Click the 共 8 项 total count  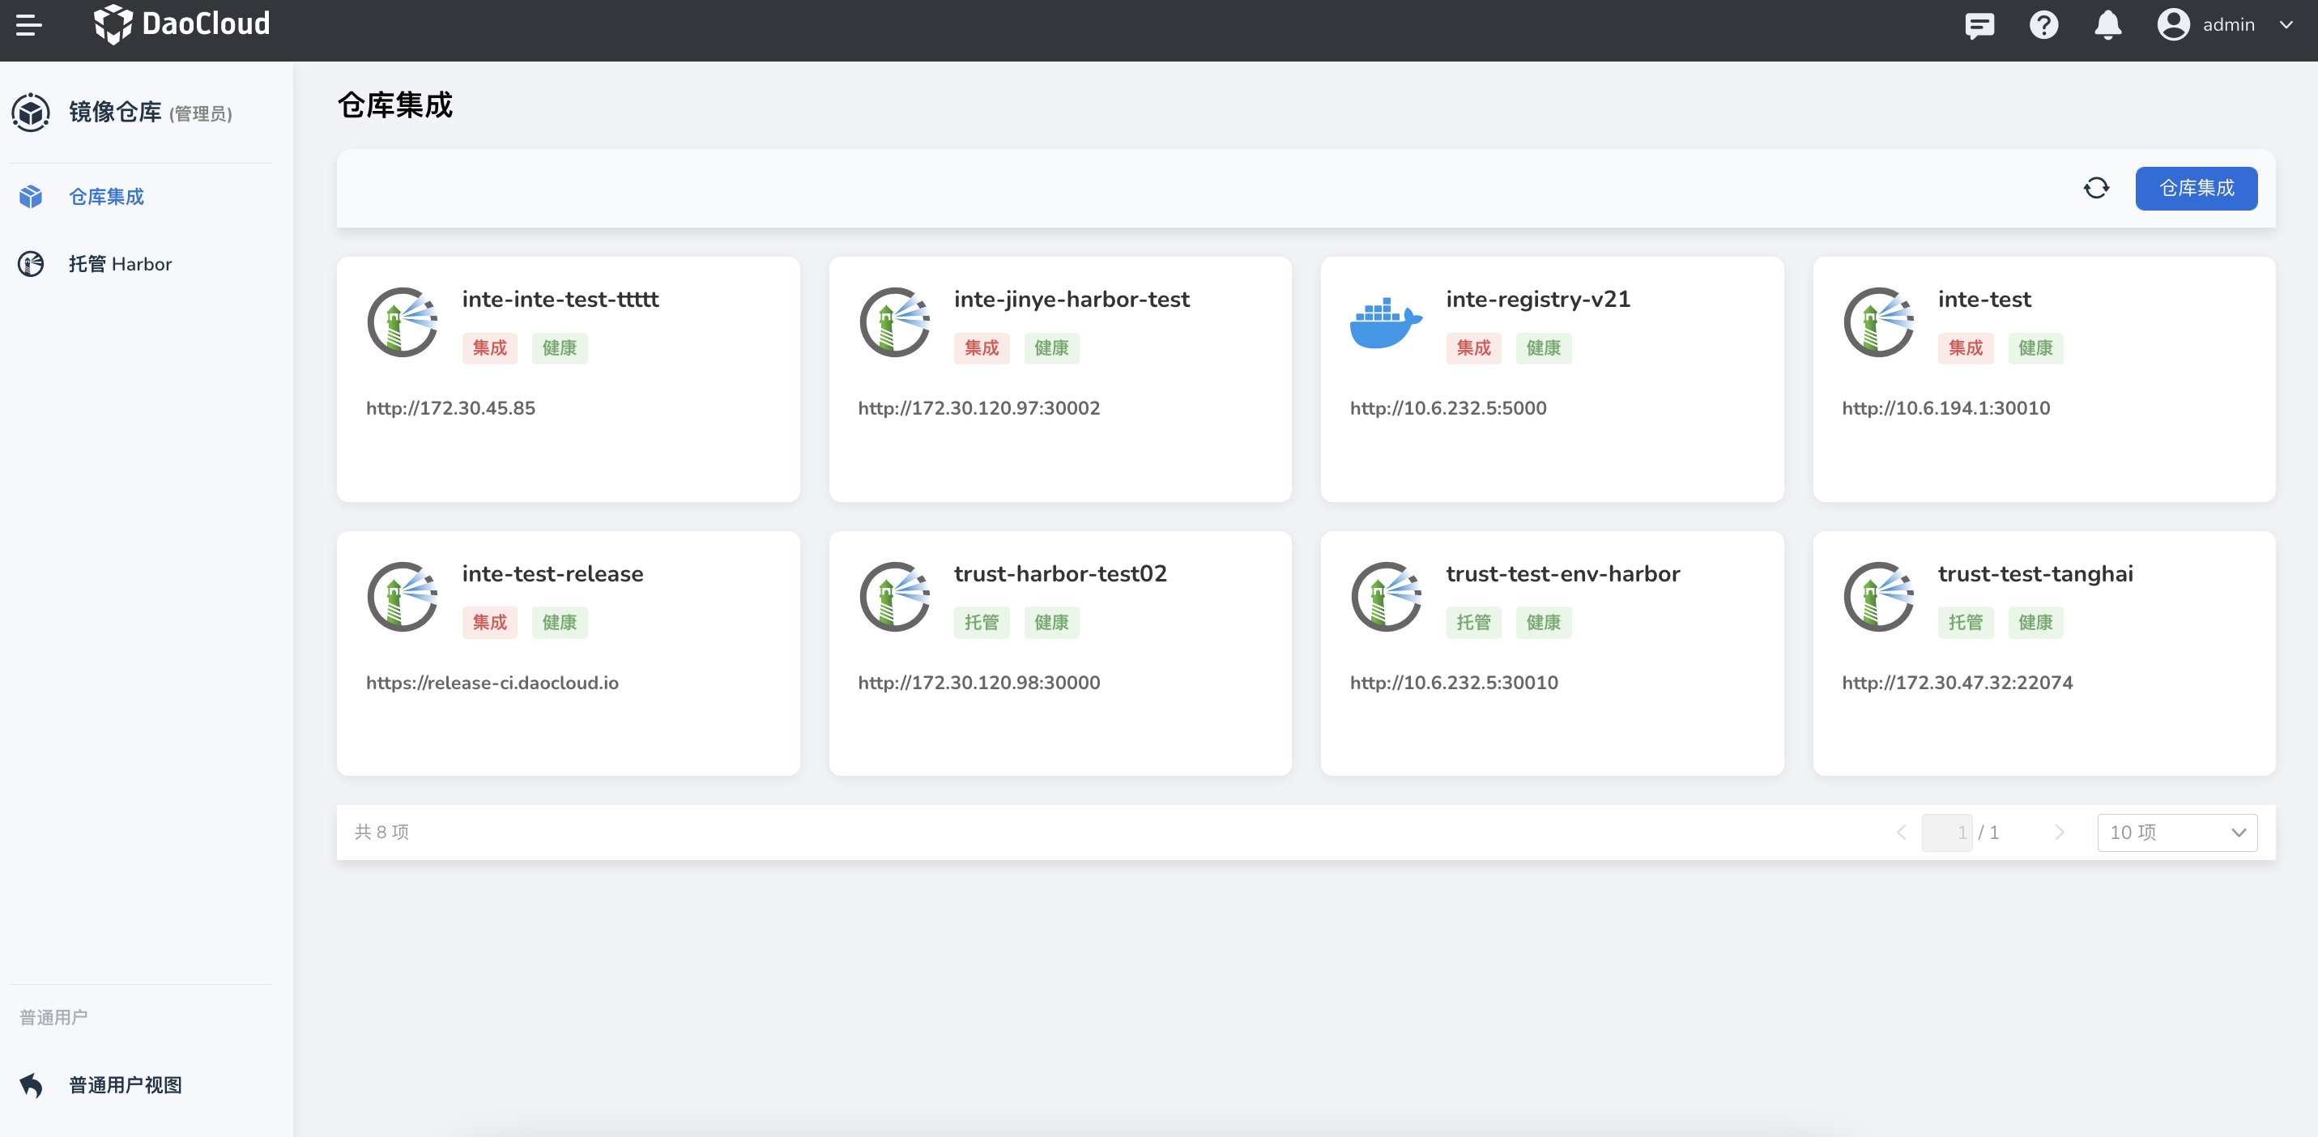coord(381,832)
